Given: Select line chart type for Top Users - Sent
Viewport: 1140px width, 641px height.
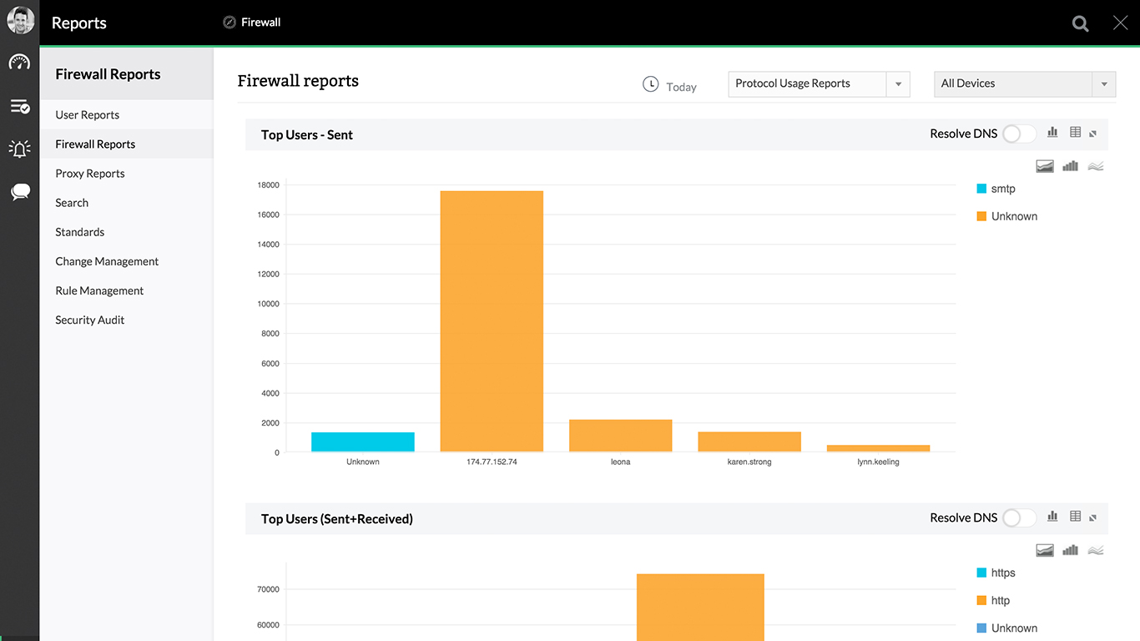Looking at the screenshot, I should [x=1096, y=166].
